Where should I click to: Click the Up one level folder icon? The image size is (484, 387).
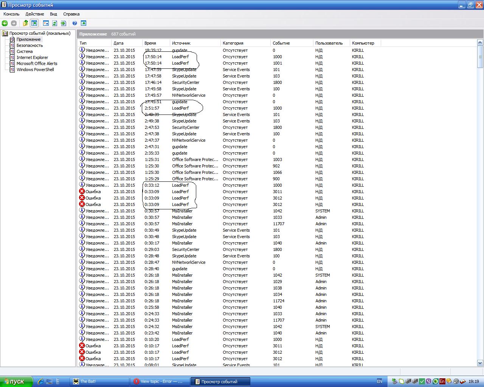click(25, 23)
